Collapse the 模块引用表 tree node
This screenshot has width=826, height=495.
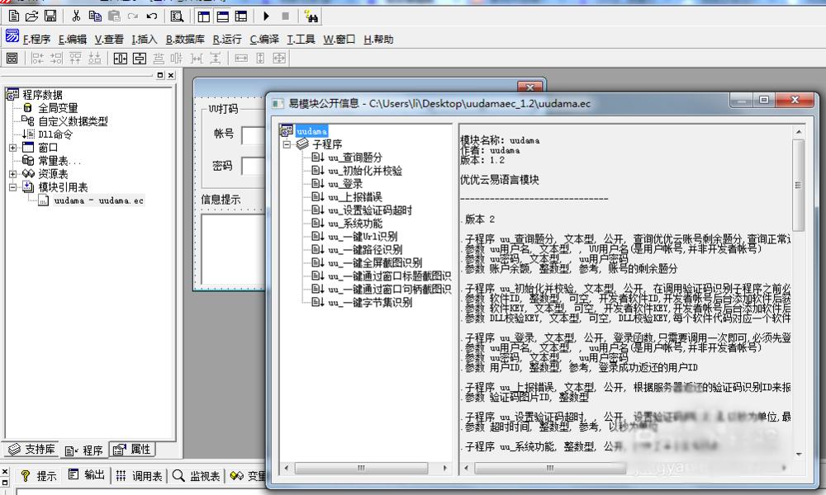[x=13, y=187]
